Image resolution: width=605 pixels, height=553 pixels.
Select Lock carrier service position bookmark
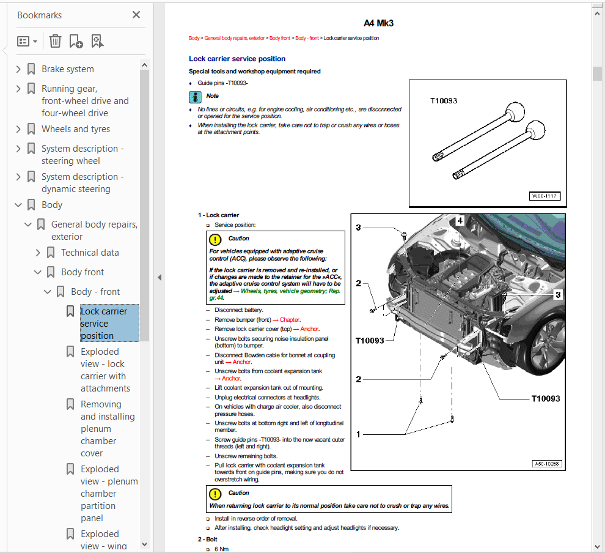[109, 323]
